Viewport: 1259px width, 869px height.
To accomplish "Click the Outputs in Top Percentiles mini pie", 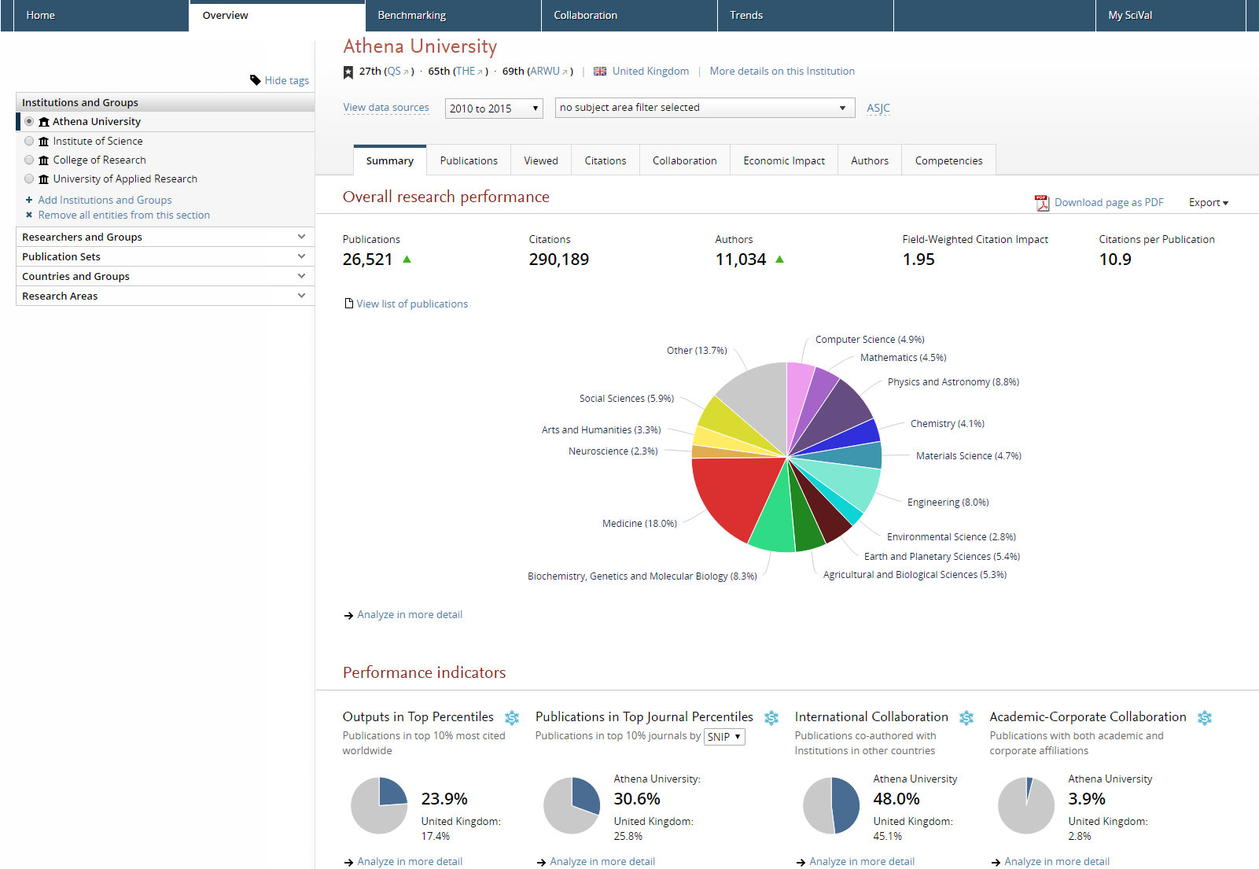I will tap(379, 806).
